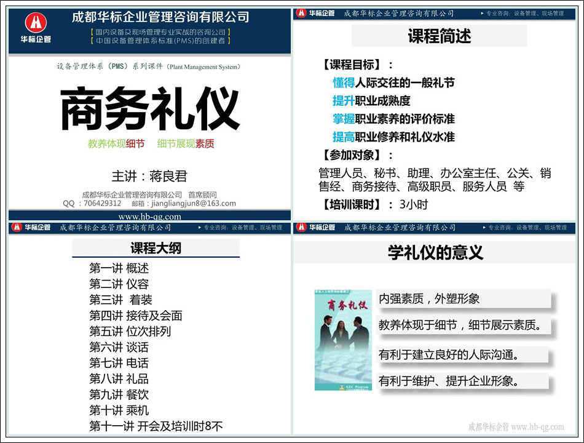This screenshot has height=443, width=584.
Task: Click the 有利于维护、提升企业形象 text box
Action: click(449, 381)
